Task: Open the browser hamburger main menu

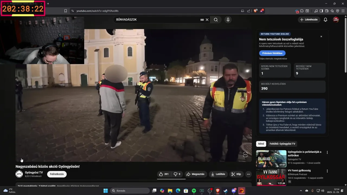Action: [x=343, y=11]
